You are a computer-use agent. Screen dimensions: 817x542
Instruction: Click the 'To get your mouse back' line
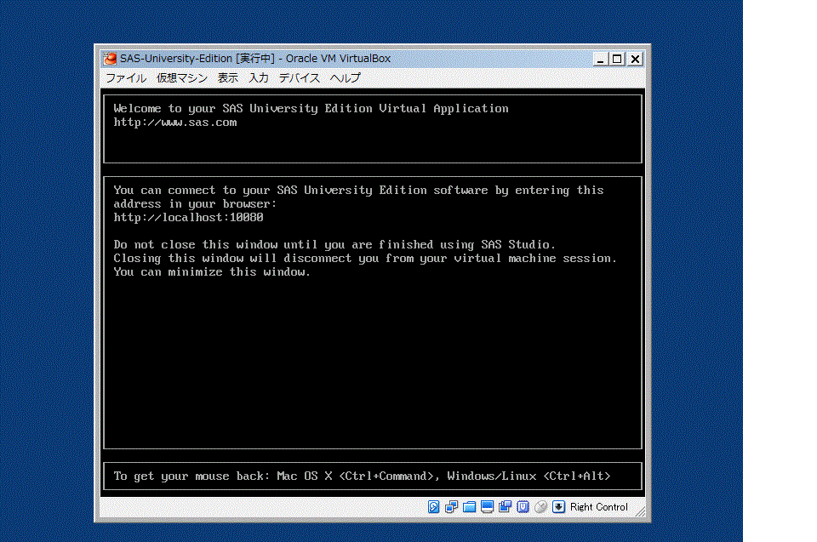[x=363, y=476]
